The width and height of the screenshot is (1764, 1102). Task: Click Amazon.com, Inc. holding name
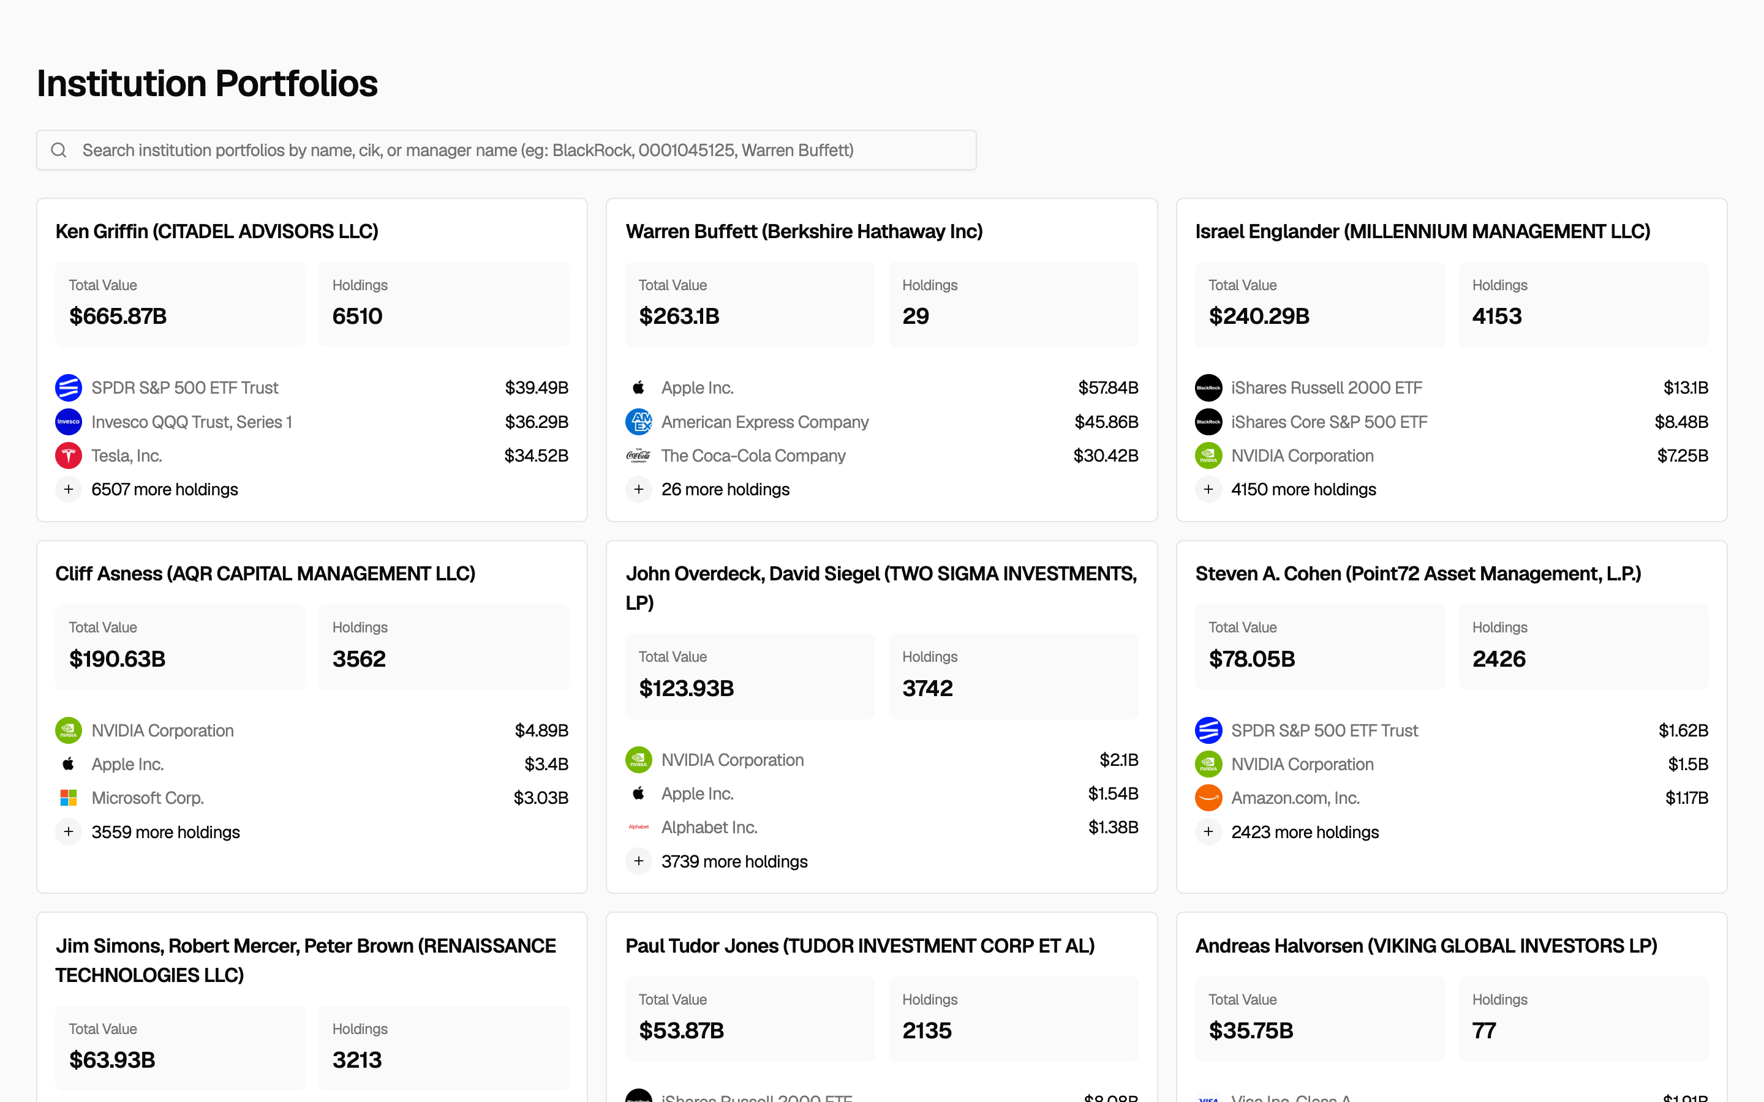[x=1295, y=798]
